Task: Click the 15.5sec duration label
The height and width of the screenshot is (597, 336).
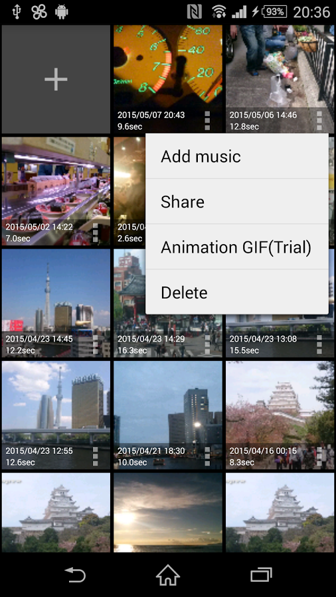Action: click(244, 351)
